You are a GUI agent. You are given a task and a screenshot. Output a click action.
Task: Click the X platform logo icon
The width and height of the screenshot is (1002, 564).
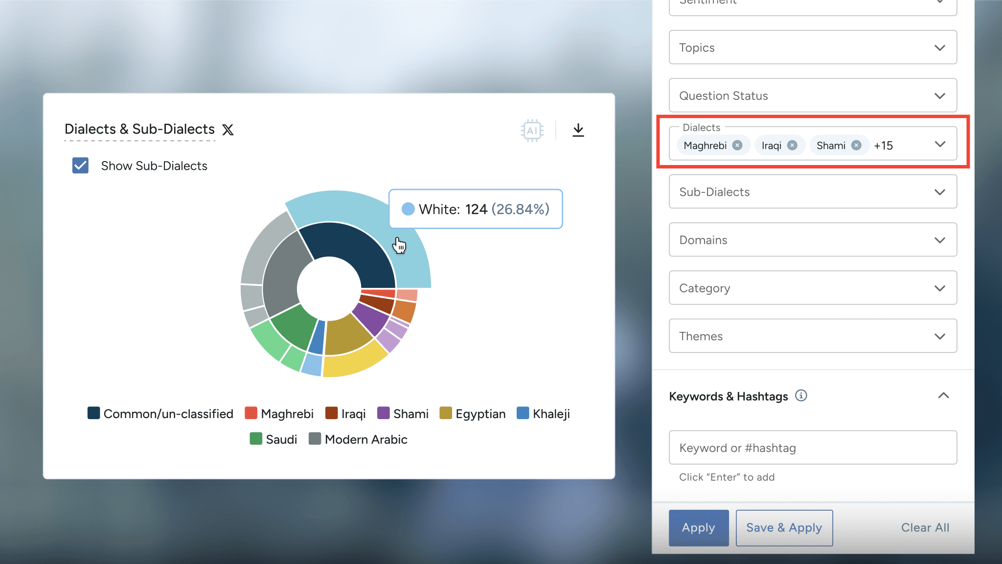pos(228,130)
